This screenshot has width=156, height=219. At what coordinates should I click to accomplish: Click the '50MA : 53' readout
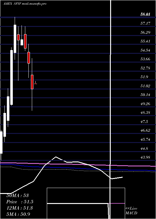17,196
